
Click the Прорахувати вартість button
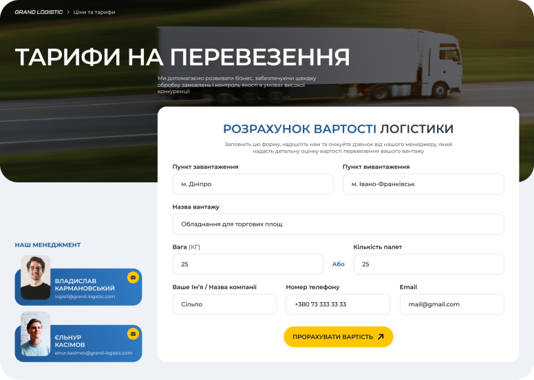pos(338,337)
